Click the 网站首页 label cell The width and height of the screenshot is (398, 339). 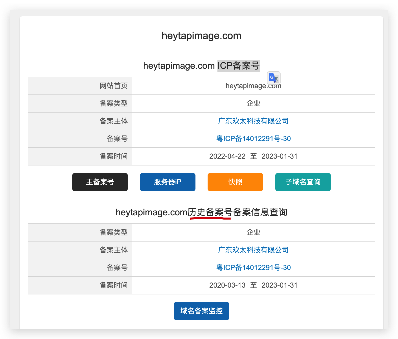coord(80,86)
